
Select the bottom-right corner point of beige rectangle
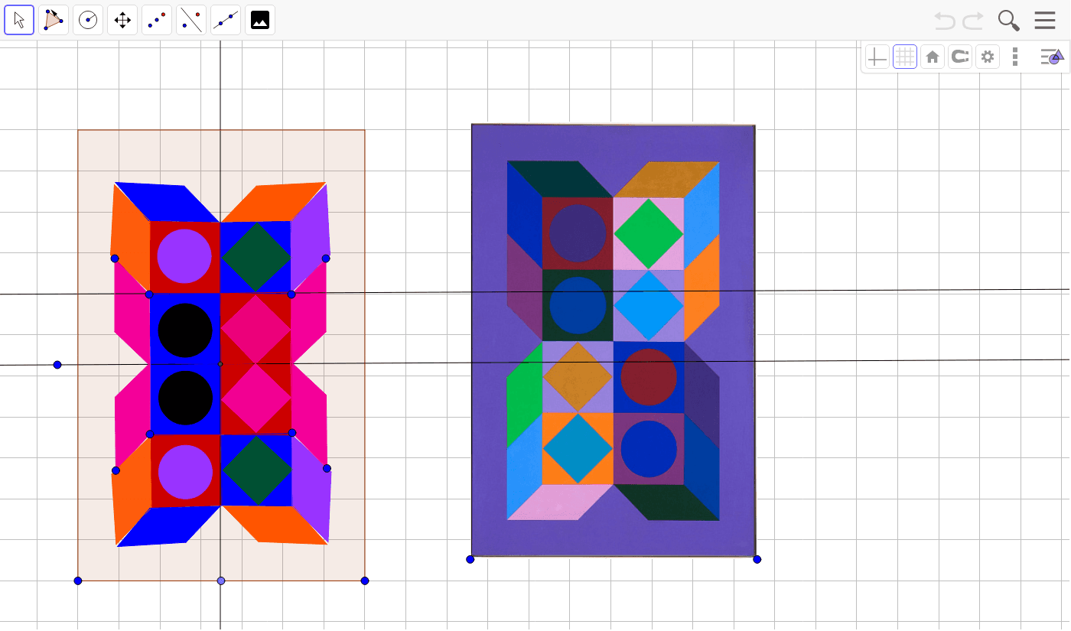(365, 581)
